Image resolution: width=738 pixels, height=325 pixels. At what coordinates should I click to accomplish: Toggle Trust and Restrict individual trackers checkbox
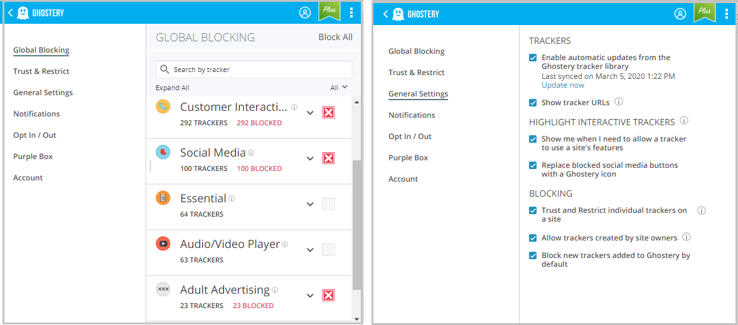pos(533,210)
